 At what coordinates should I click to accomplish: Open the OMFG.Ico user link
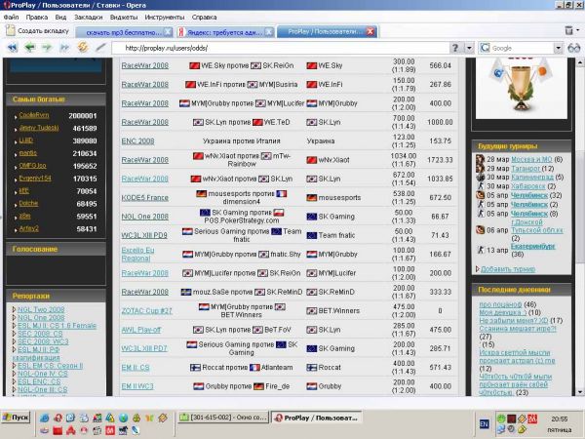click(x=32, y=166)
